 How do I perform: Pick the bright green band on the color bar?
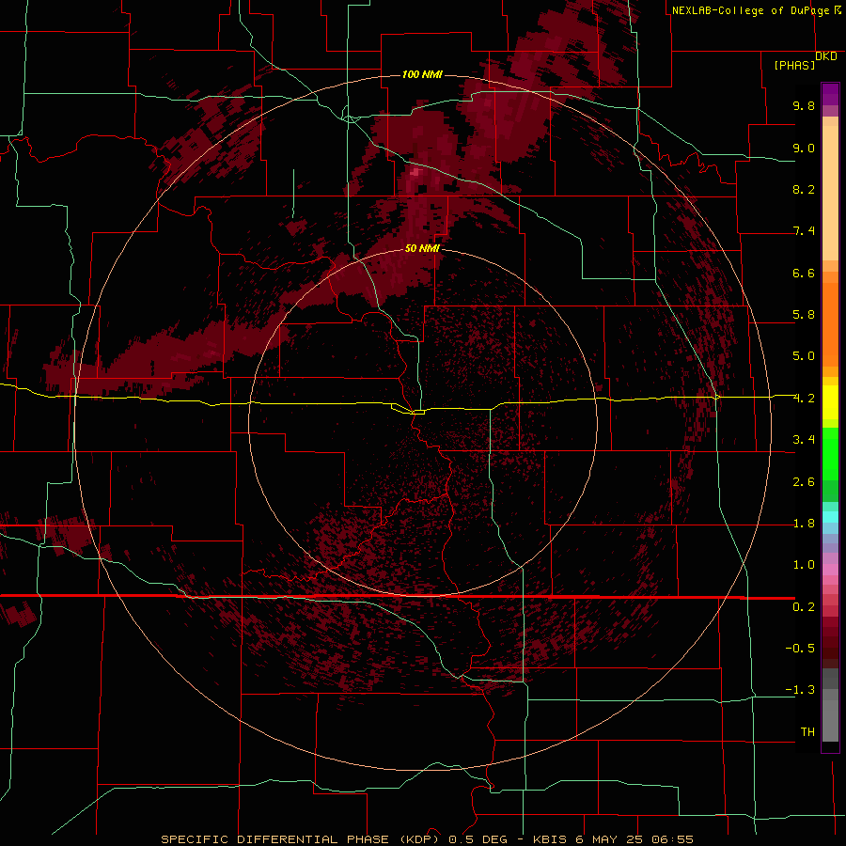pyautogui.click(x=830, y=454)
